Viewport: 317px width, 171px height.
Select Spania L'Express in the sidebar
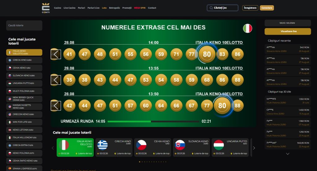[24, 169]
